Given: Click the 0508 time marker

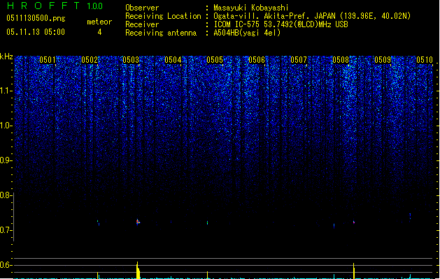Looking at the screenshot, I should pos(341,59).
